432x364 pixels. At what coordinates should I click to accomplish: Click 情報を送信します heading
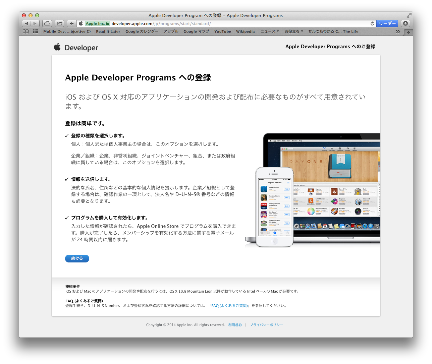tap(91, 179)
